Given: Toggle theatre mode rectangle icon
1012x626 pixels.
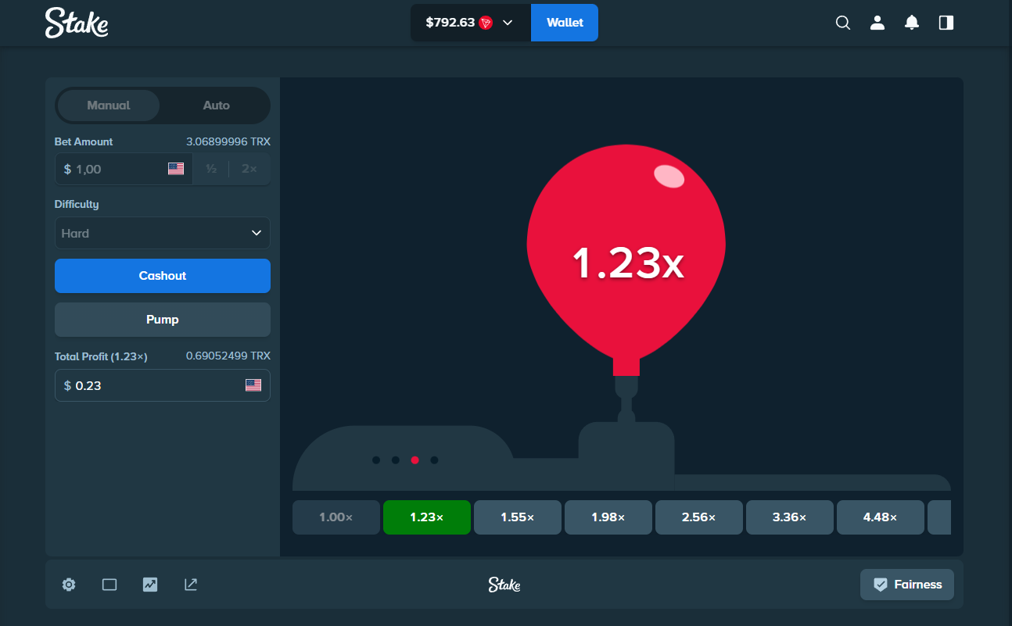Looking at the screenshot, I should [109, 585].
